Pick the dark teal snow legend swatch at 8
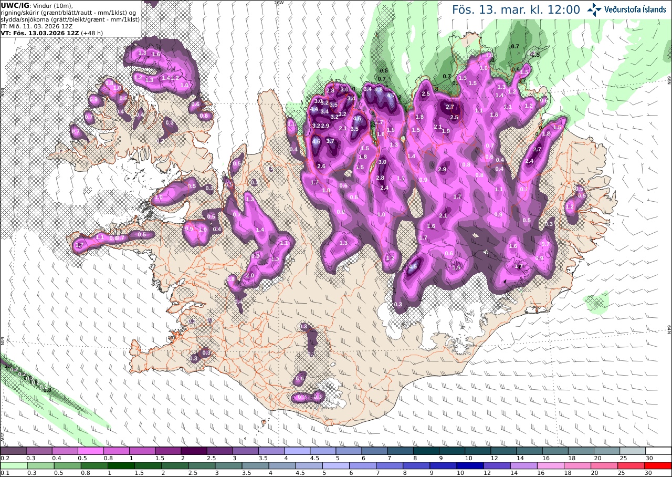Screen dimensions: 672x477 [426, 451]
